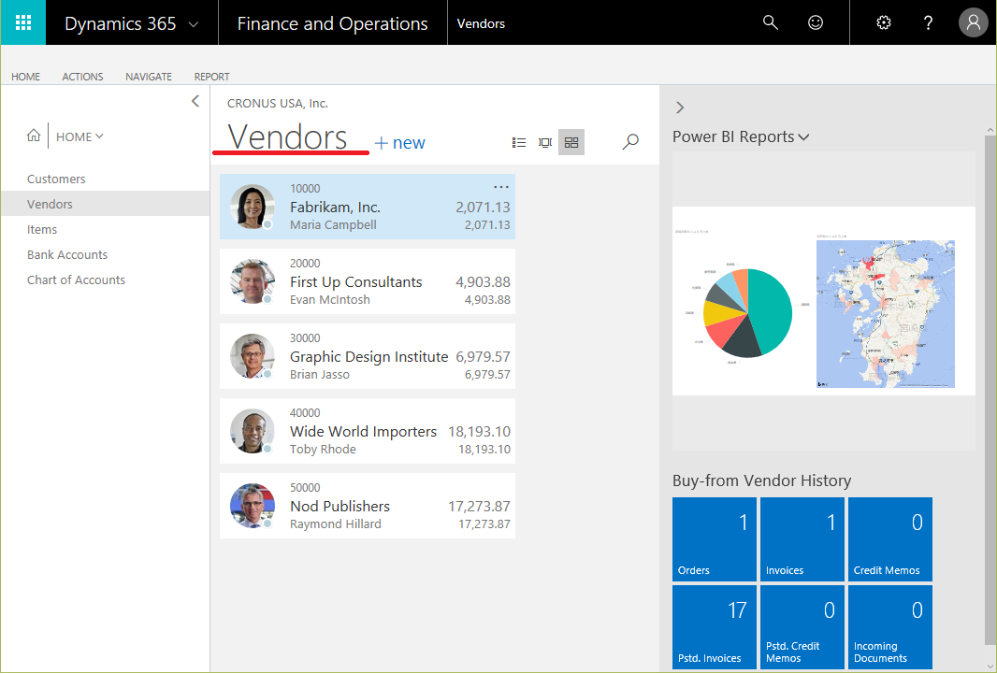Open the HOME ribbon tab
The width and height of the screenshot is (997, 674).
tap(25, 77)
